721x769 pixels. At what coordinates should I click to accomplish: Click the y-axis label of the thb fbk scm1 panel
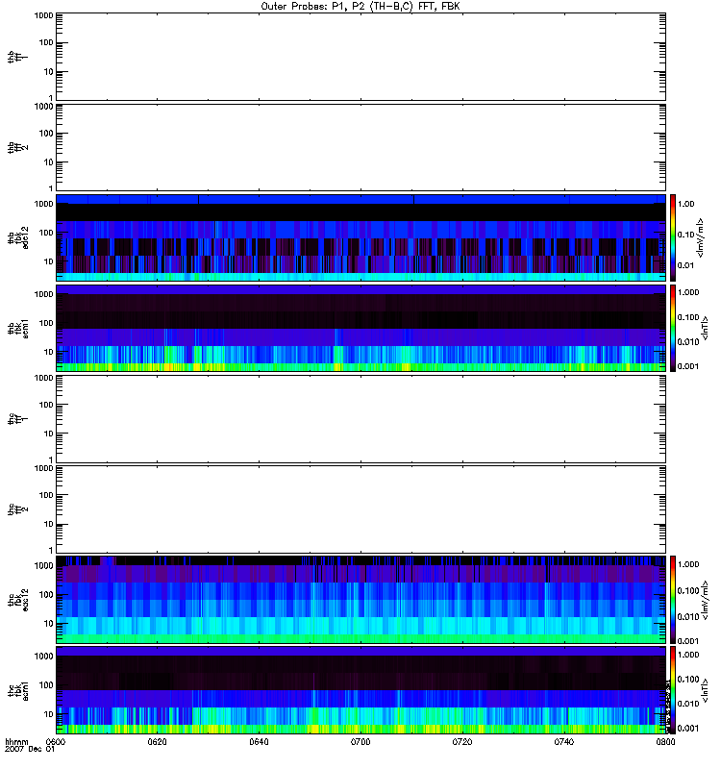point(18,328)
